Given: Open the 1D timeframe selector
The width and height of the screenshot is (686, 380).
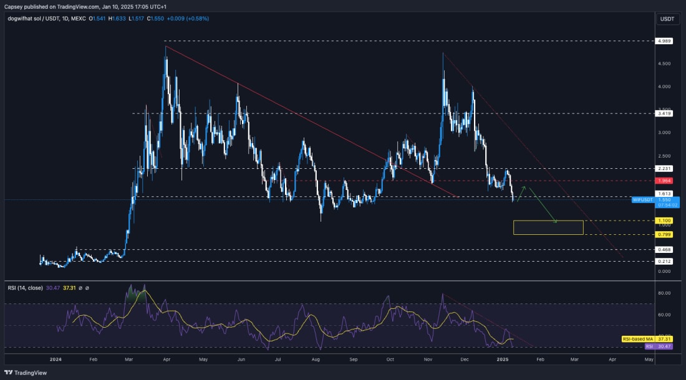Looking at the screenshot, I should coord(65,19).
